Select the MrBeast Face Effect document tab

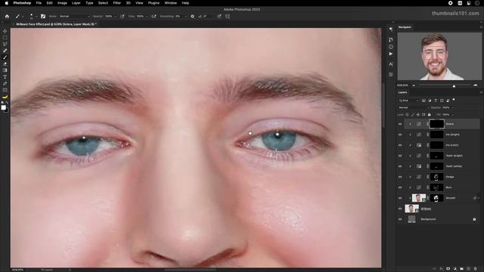(56, 24)
